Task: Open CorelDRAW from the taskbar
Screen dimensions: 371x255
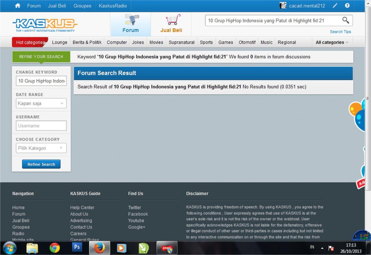Action: (143, 248)
